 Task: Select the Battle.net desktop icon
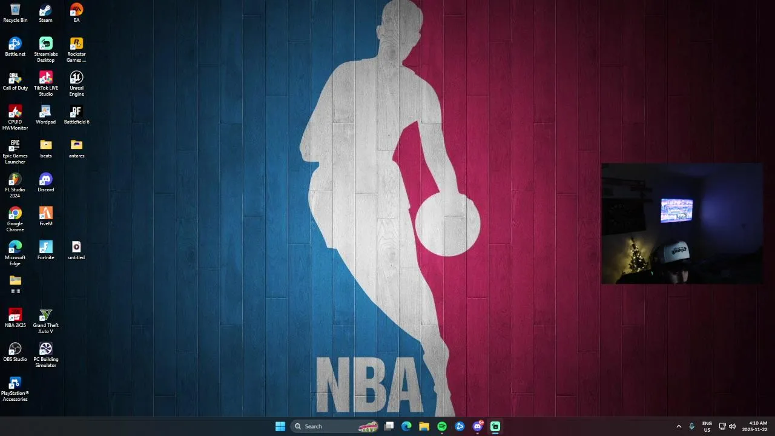(x=15, y=47)
